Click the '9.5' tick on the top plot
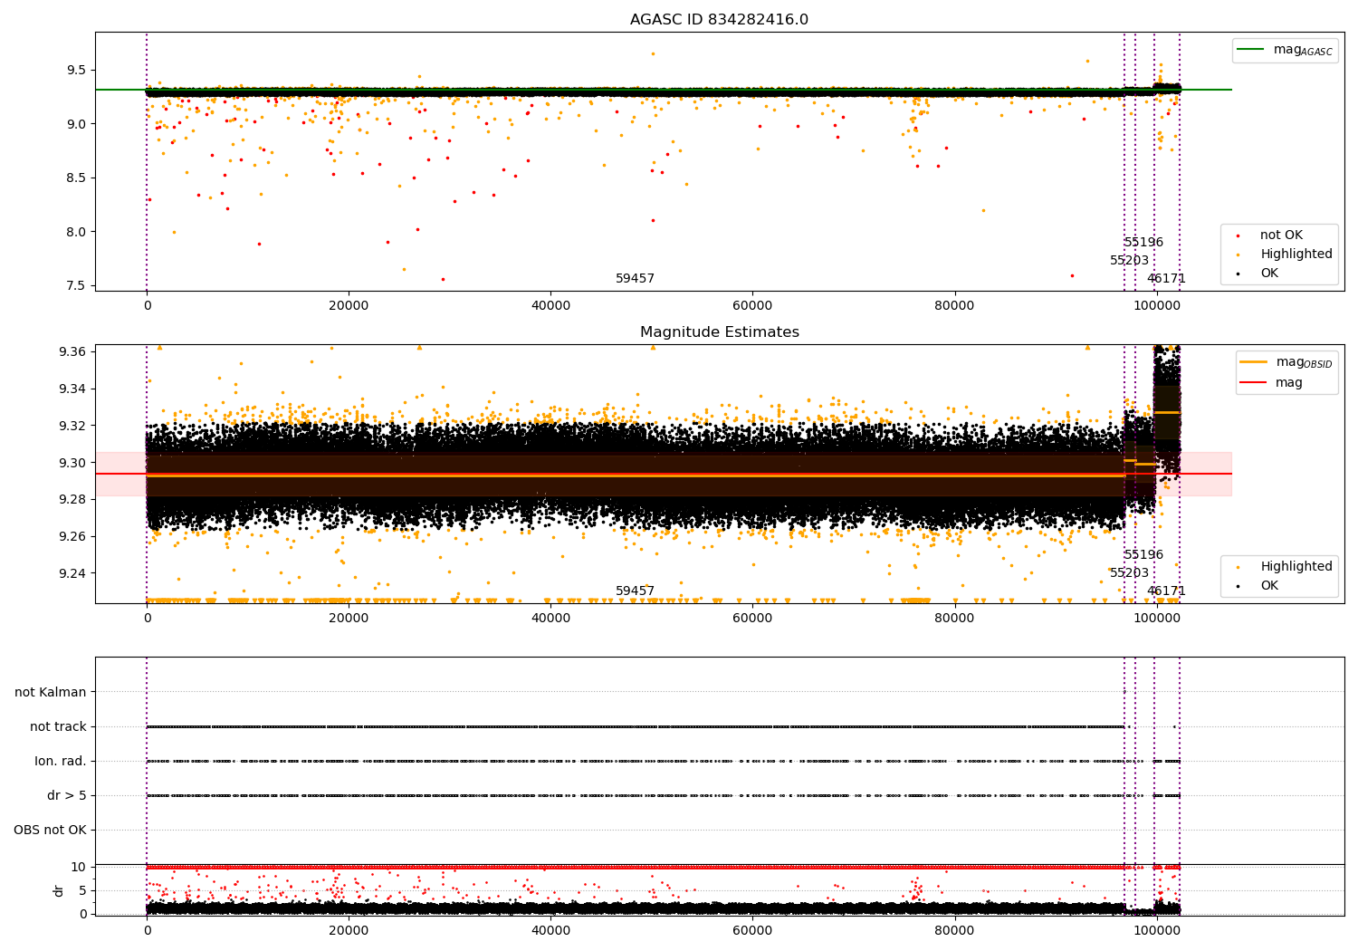This screenshot has height=951, width=1358. [76, 70]
